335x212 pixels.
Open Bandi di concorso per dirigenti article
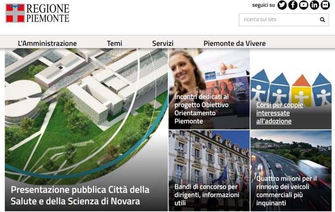pos(207,195)
